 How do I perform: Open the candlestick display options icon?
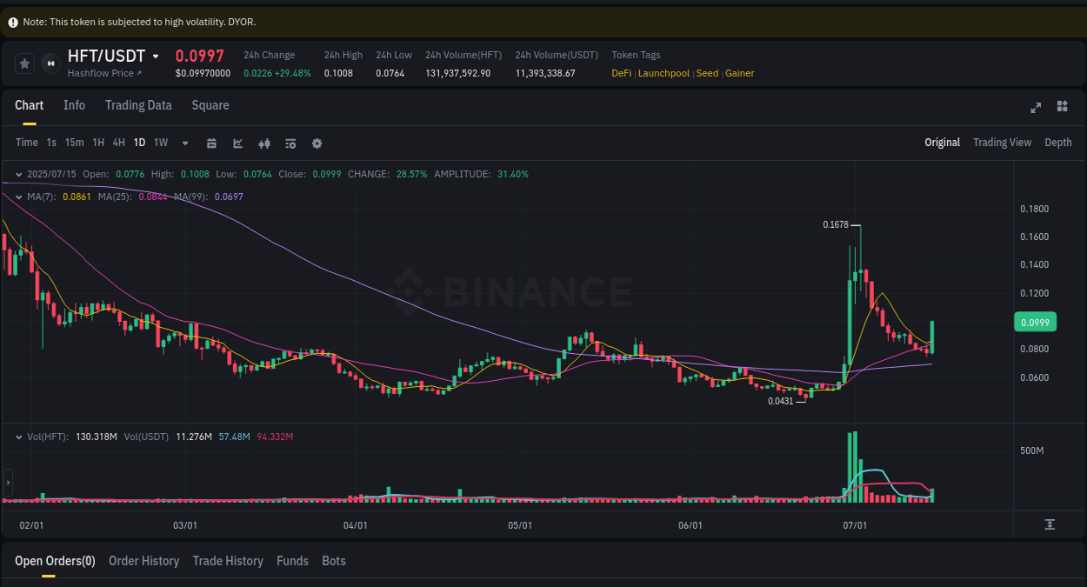coord(264,143)
